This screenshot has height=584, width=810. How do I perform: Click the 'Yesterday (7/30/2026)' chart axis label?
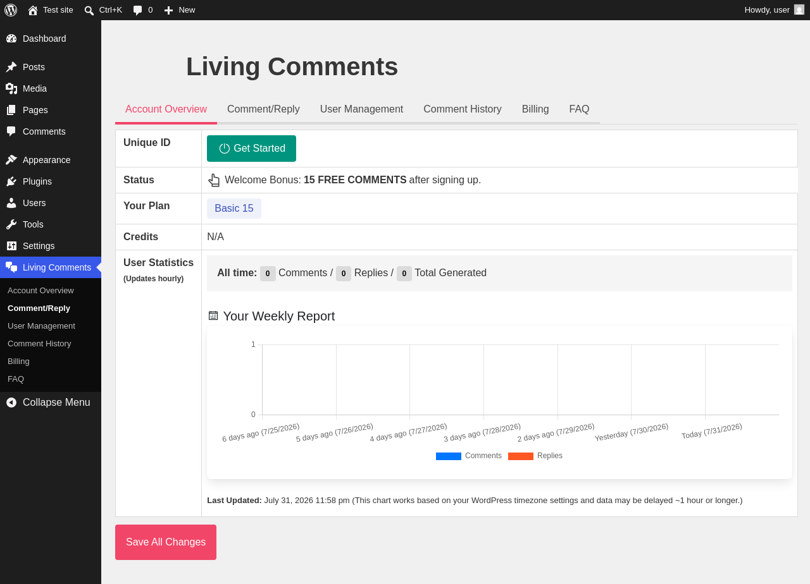[632, 432]
